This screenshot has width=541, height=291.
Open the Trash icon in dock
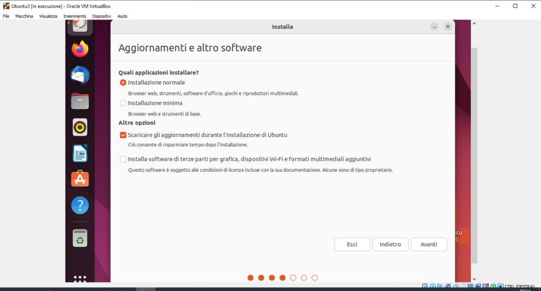80,238
